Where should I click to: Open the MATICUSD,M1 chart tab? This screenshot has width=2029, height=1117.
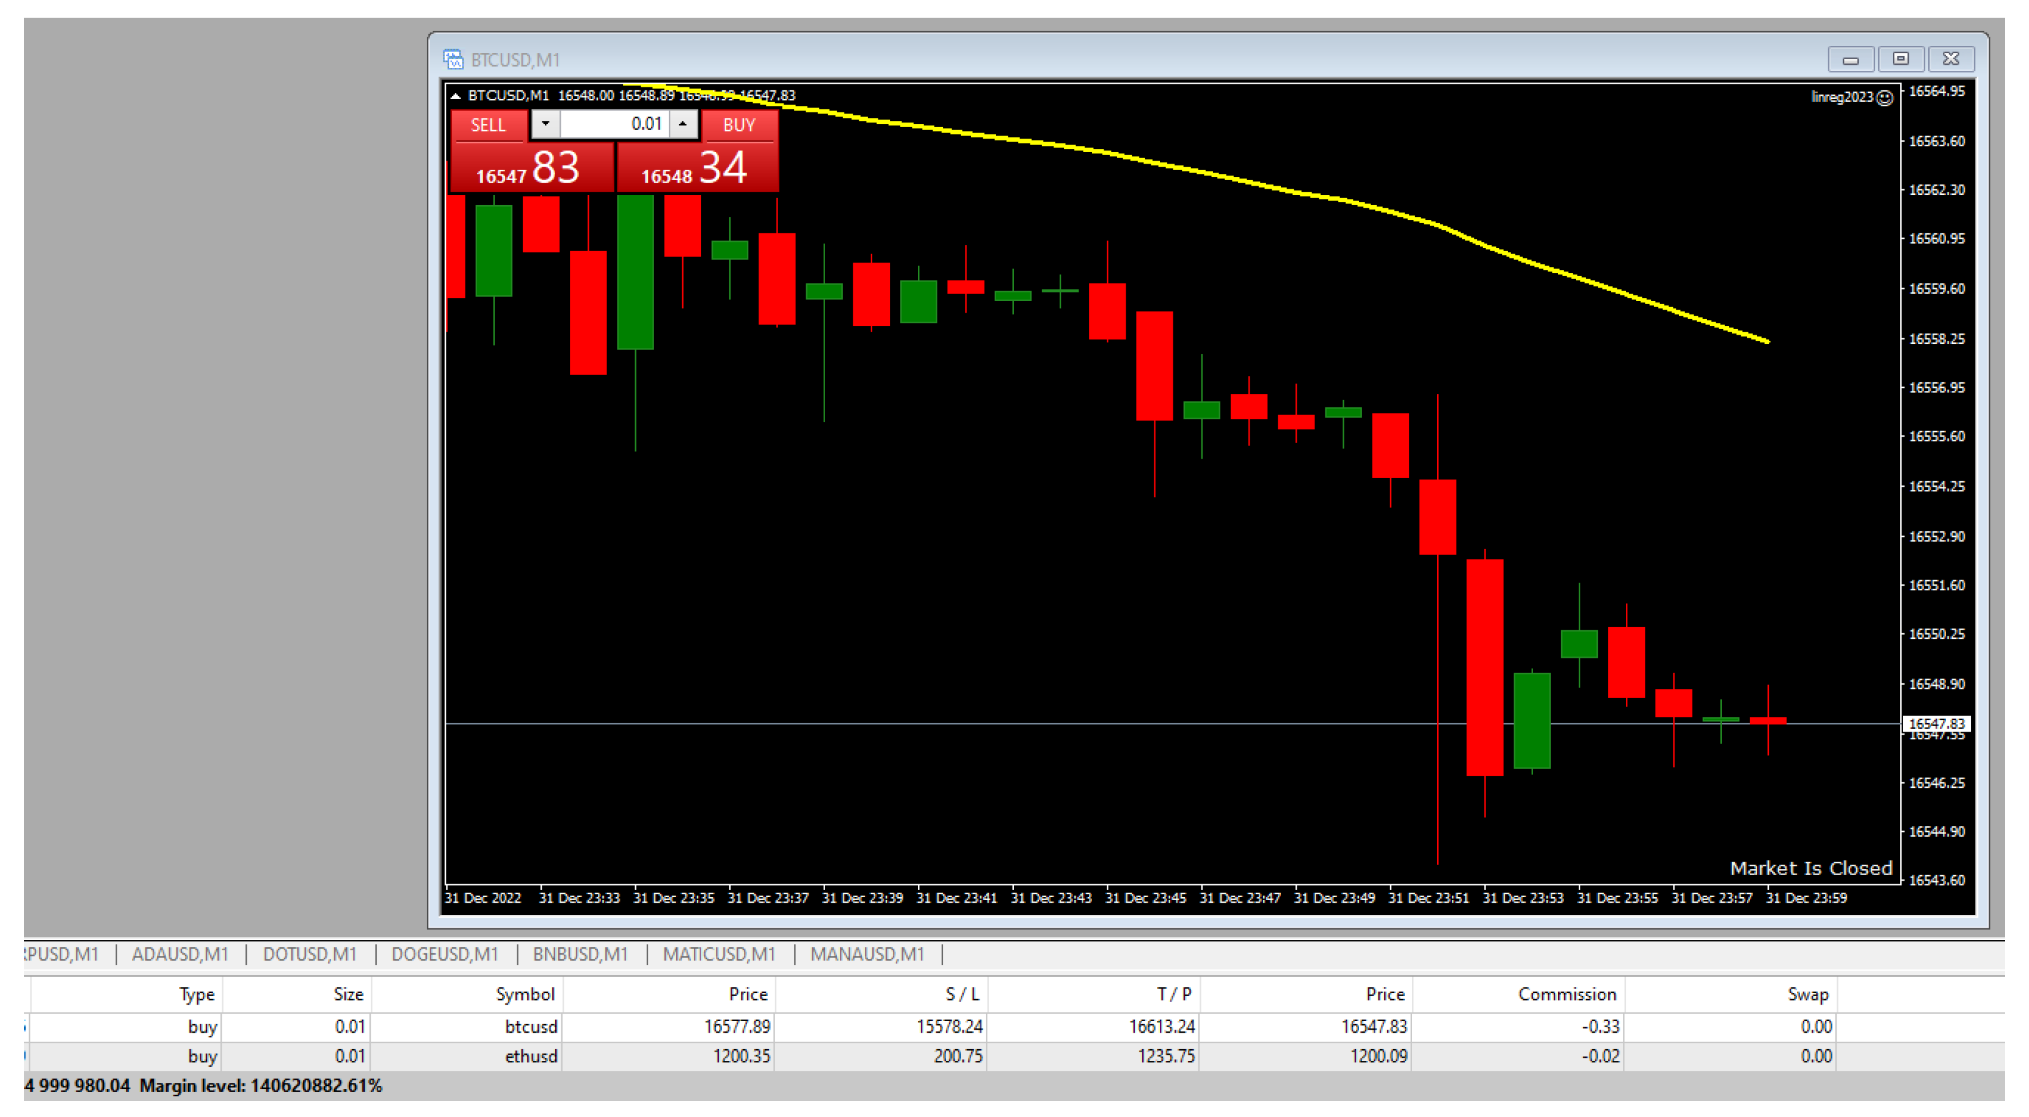click(x=718, y=954)
